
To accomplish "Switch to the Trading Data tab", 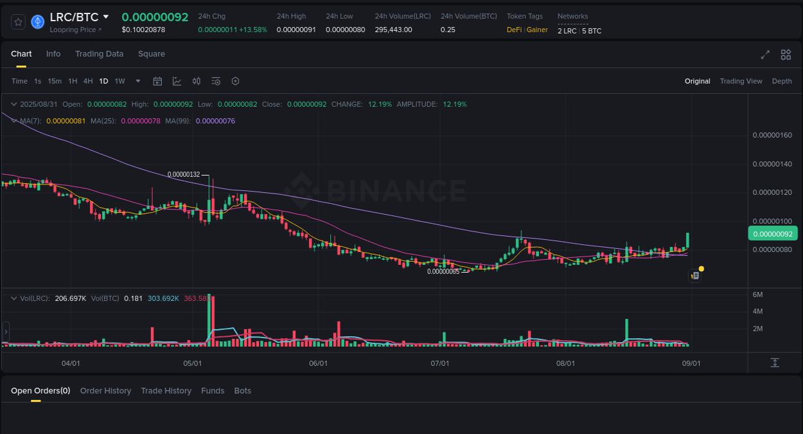I will pos(100,54).
